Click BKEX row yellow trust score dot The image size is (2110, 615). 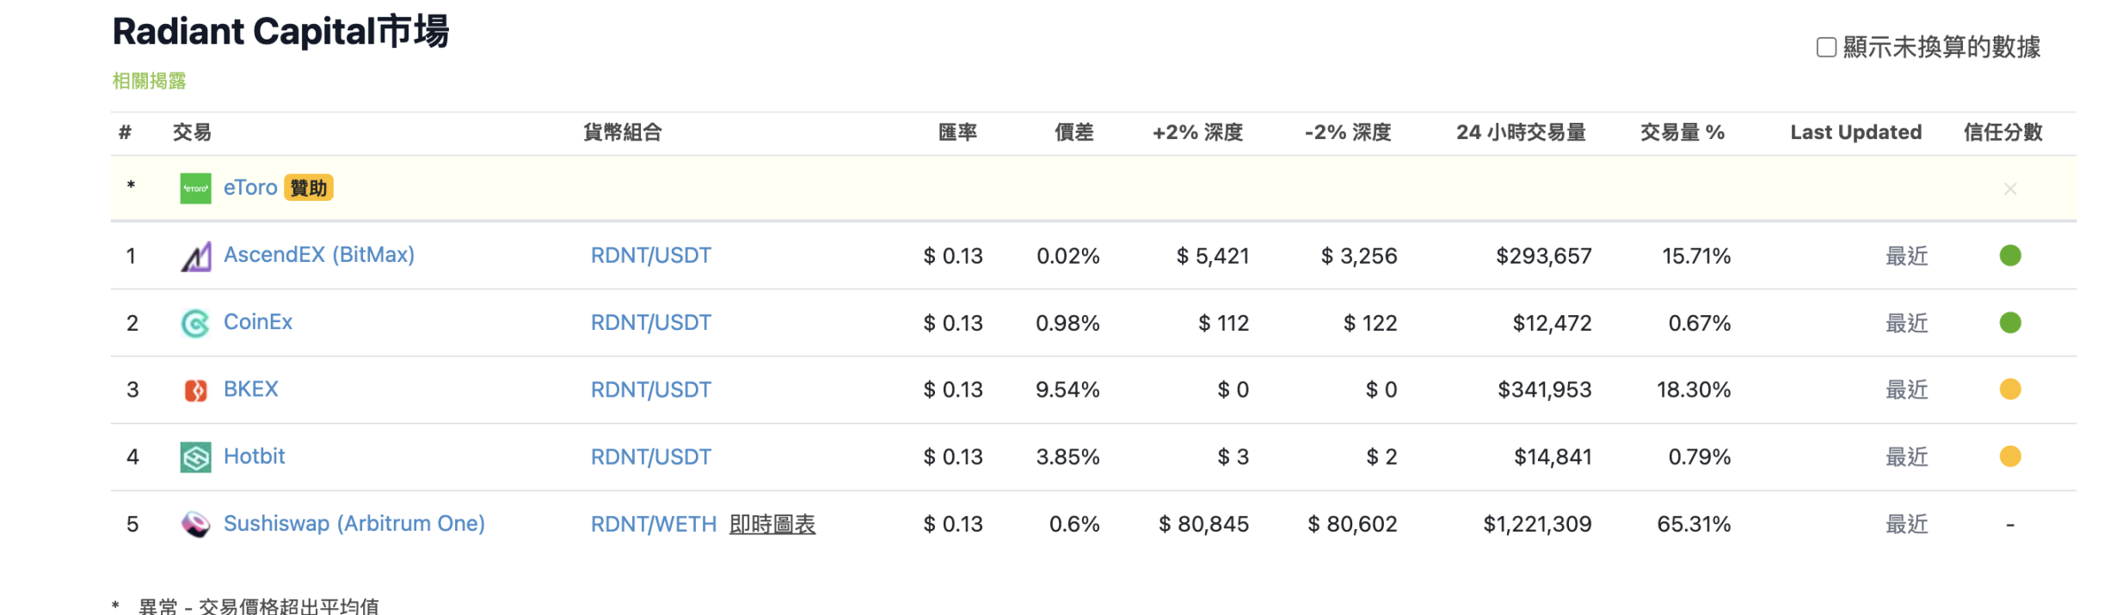point(2010,389)
